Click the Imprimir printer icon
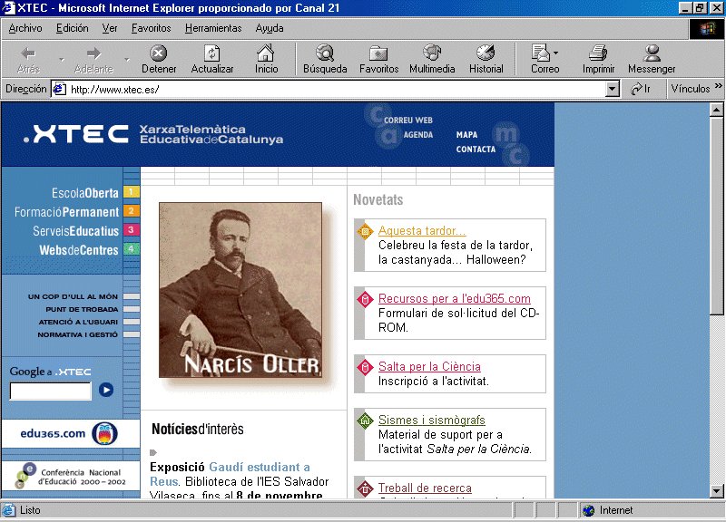Viewport: 726px width, 522px height. pos(598,54)
